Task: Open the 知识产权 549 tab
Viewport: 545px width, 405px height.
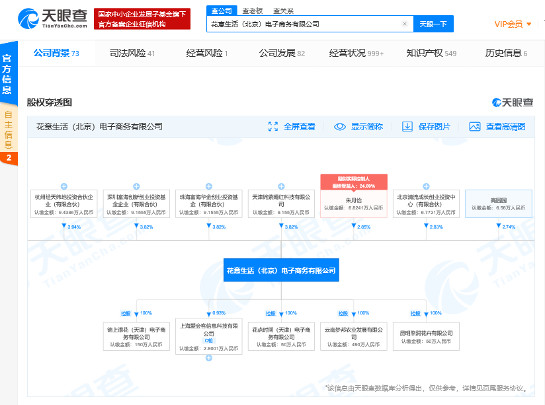Action: pyautogui.click(x=431, y=53)
